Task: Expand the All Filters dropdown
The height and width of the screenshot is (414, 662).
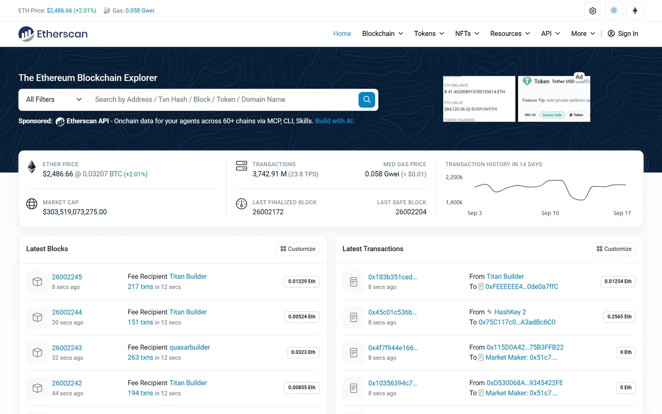Action: pyautogui.click(x=54, y=99)
